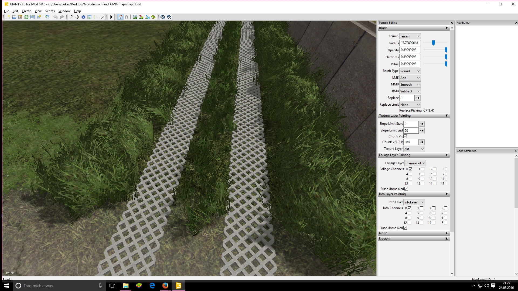Click the Radius value field
The image size is (518, 291).
click(x=410, y=43)
